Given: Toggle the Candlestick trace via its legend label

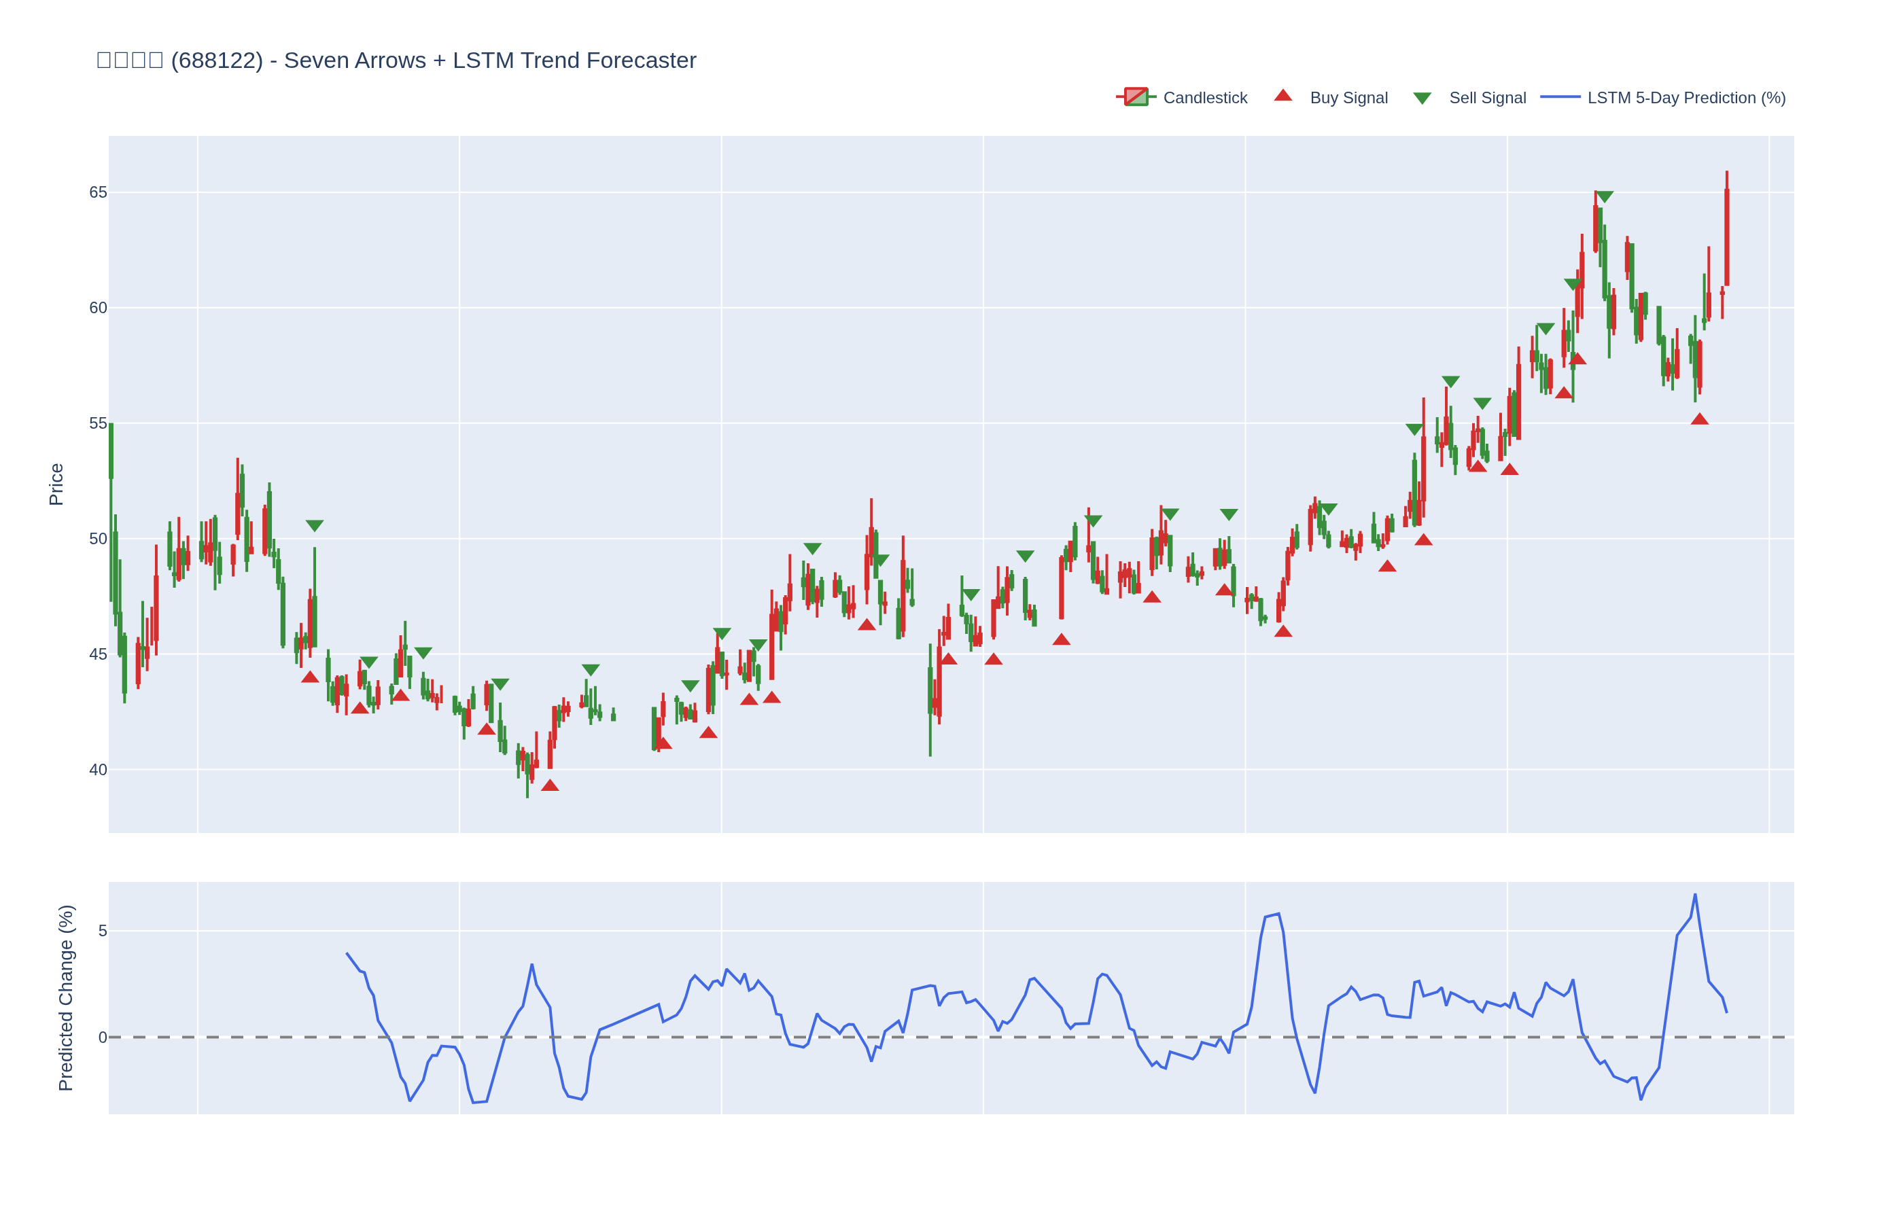Looking at the screenshot, I should click(1204, 98).
